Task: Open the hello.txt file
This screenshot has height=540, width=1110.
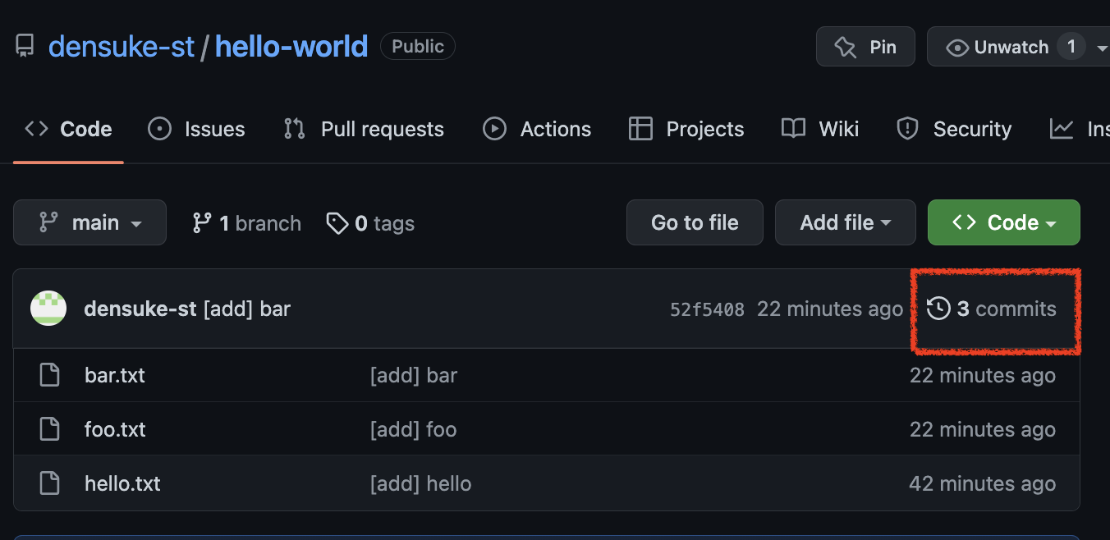Action: (x=122, y=483)
